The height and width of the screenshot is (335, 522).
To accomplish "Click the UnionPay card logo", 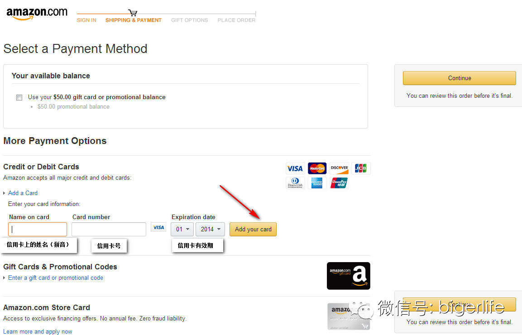I will pyautogui.click(x=339, y=183).
